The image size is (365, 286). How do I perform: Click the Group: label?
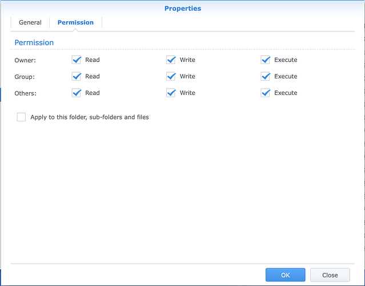25,77
